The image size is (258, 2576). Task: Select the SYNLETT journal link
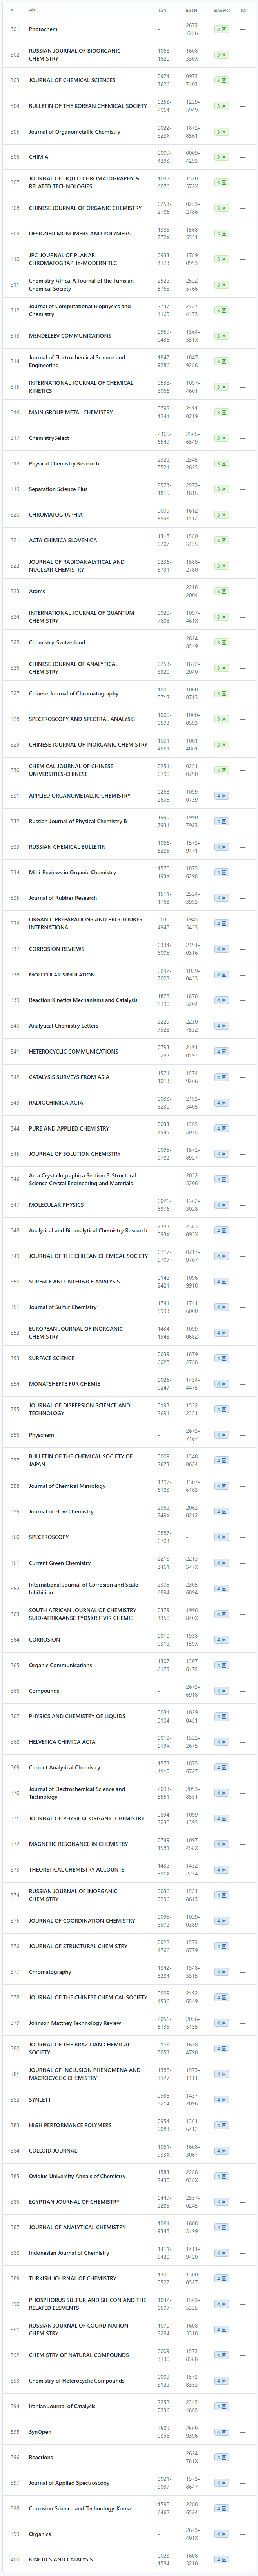[40, 2100]
